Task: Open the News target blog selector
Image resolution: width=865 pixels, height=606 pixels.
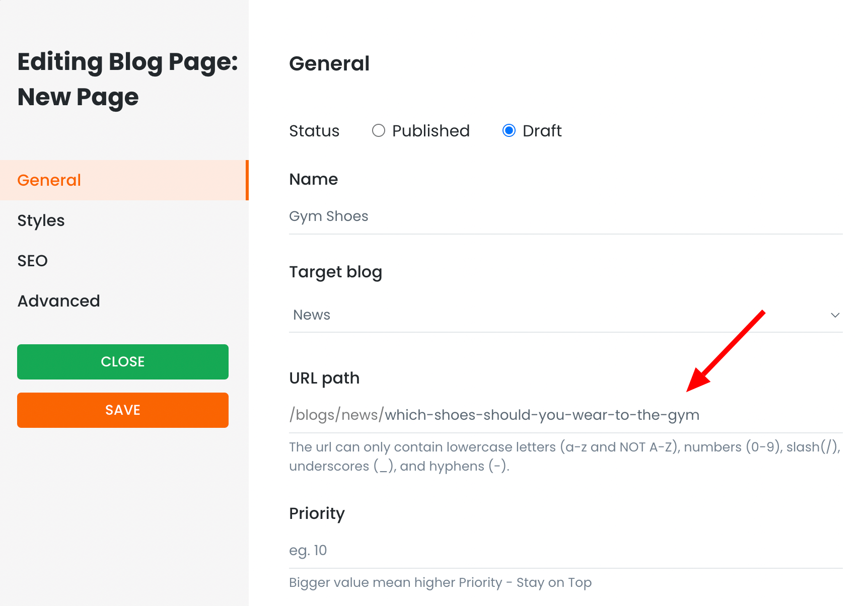Action: pyautogui.click(x=565, y=315)
